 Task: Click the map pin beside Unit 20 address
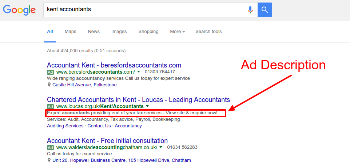pyautogui.click(x=49, y=160)
